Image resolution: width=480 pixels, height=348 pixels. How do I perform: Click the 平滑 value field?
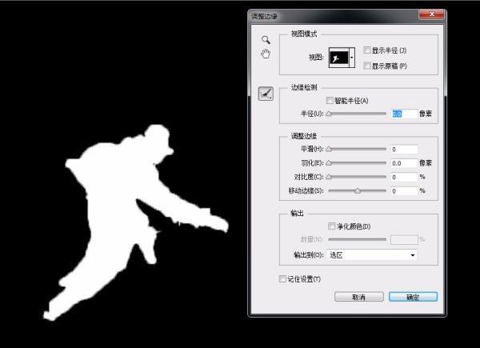click(404, 150)
